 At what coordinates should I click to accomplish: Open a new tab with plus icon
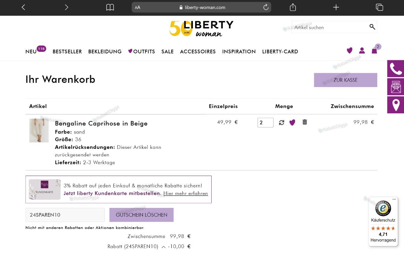tap(336, 7)
